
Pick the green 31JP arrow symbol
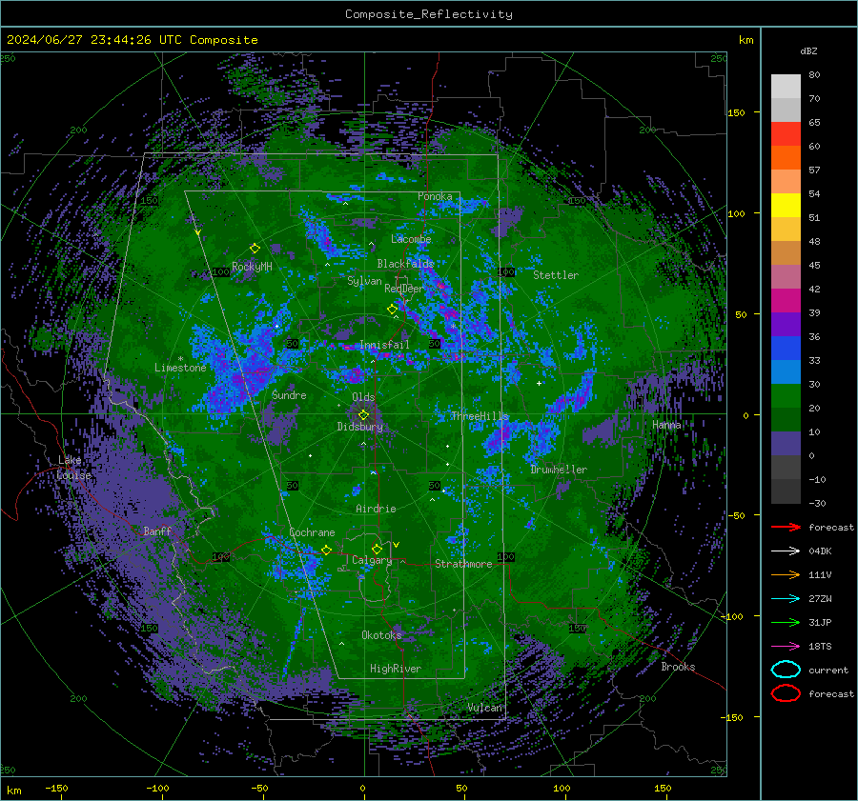(786, 622)
